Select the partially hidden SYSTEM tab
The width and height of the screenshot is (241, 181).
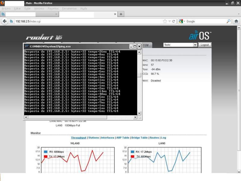(147, 45)
